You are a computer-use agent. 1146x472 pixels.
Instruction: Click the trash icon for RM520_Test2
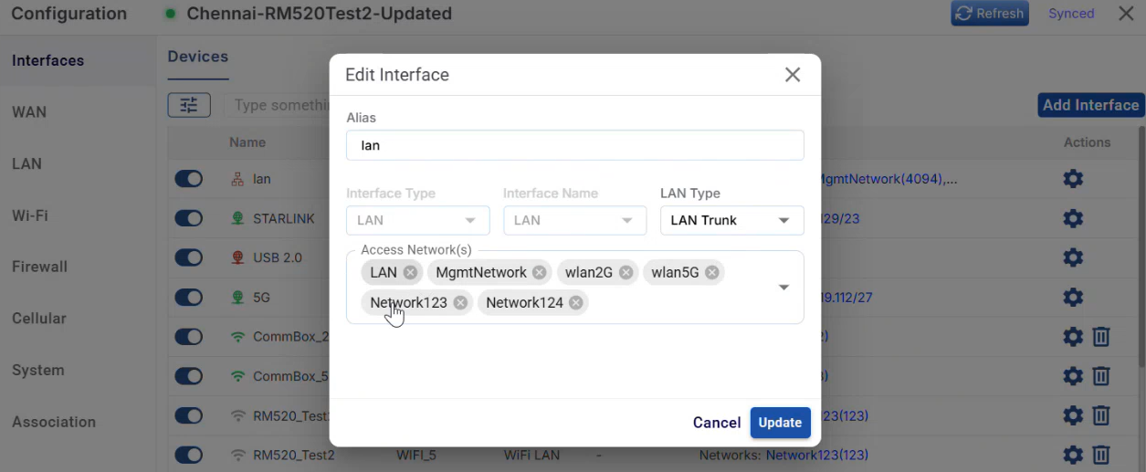pos(1101,455)
